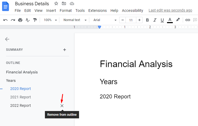Select the Paint format roller icon
Image resolution: width=198 pixels, height=126 pixels.
35,20
